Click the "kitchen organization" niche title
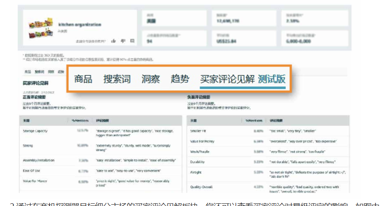 click(79, 25)
